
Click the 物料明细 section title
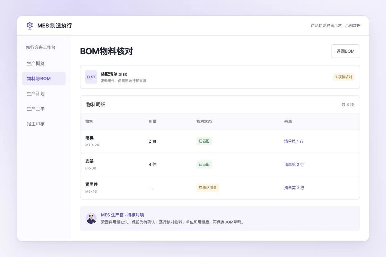pyautogui.click(x=96, y=104)
